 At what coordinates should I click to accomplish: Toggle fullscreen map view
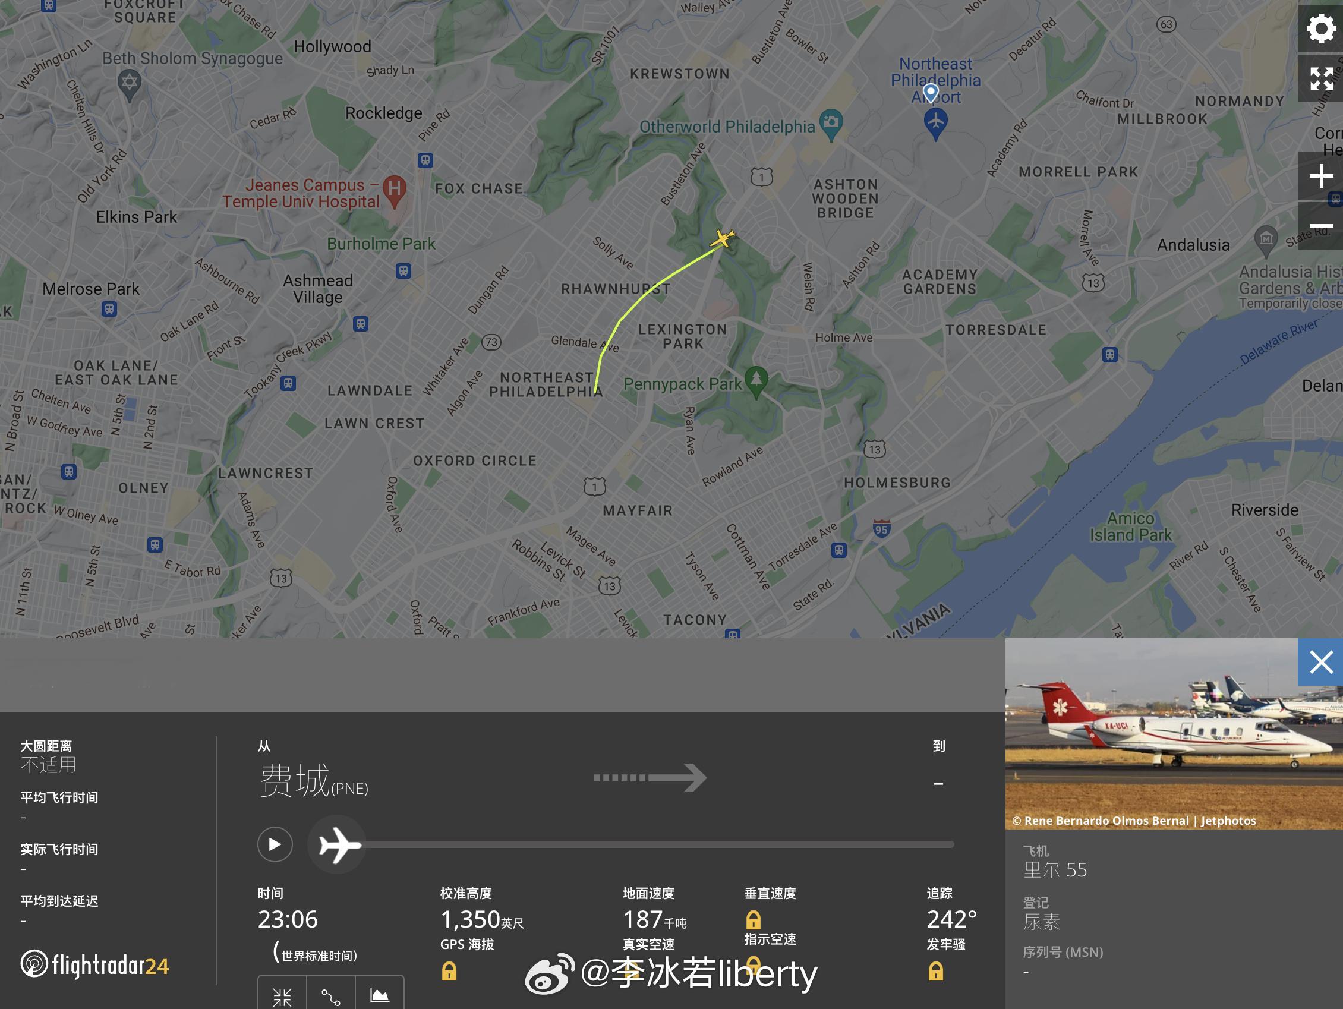click(x=1320, y=79)
